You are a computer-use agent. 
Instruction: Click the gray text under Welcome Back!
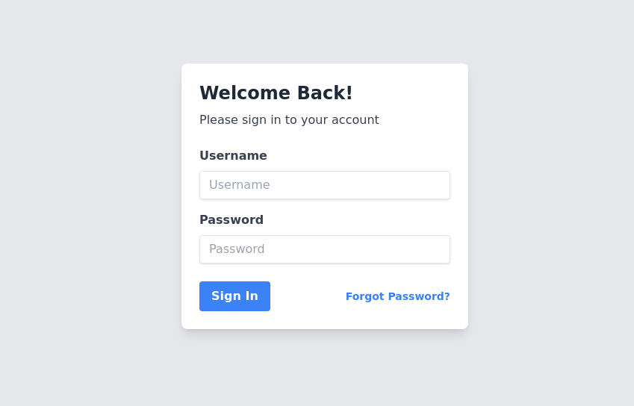click(289, 120)
